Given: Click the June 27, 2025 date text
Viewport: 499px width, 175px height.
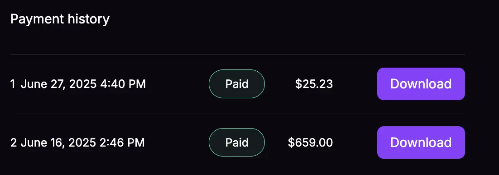Looking at the screenshot, I should click(58, 84).
